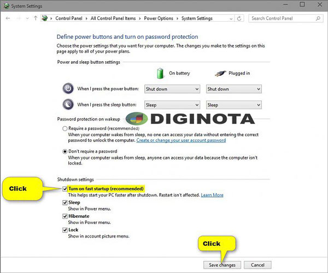Click the sleep button moon icon
Image resolution: width=328 pixels, height=273 pixels.
[x=68, y=104]
